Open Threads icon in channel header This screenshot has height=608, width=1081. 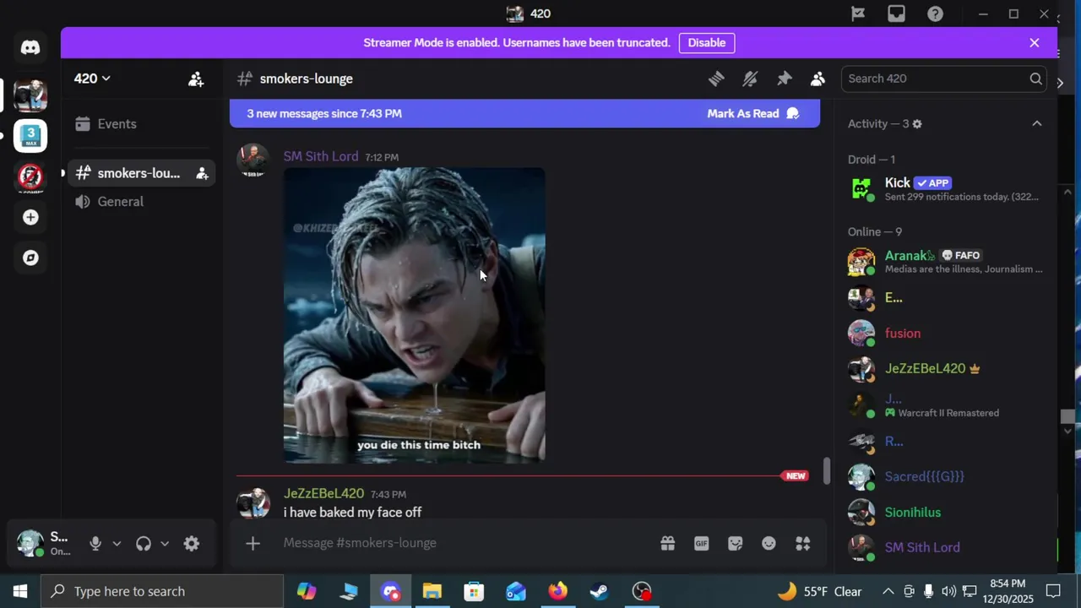coord(716,79)
